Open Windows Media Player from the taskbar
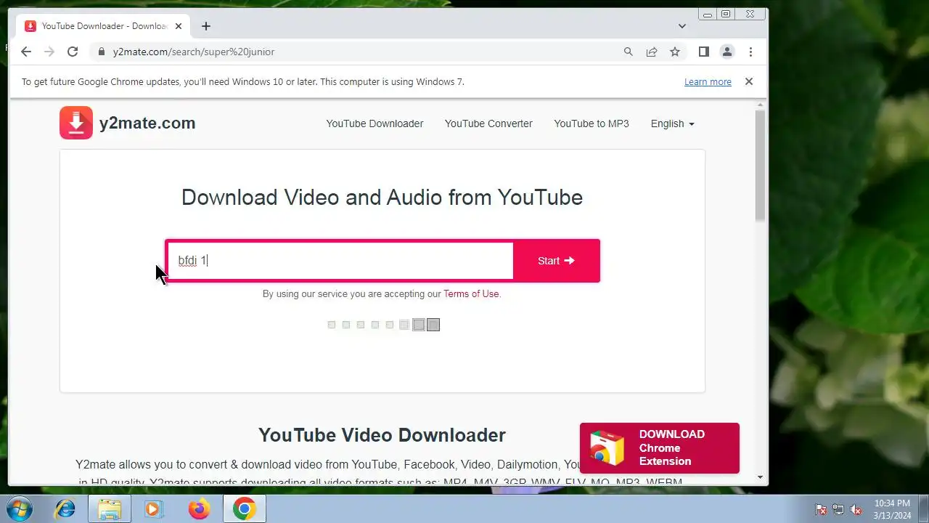Viewport: 929px width, 523px height. [154, 509]
